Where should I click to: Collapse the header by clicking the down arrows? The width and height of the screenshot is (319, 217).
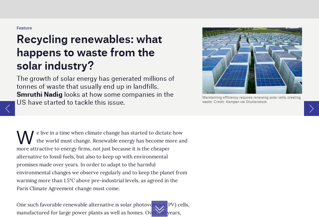tap(159, 209)
